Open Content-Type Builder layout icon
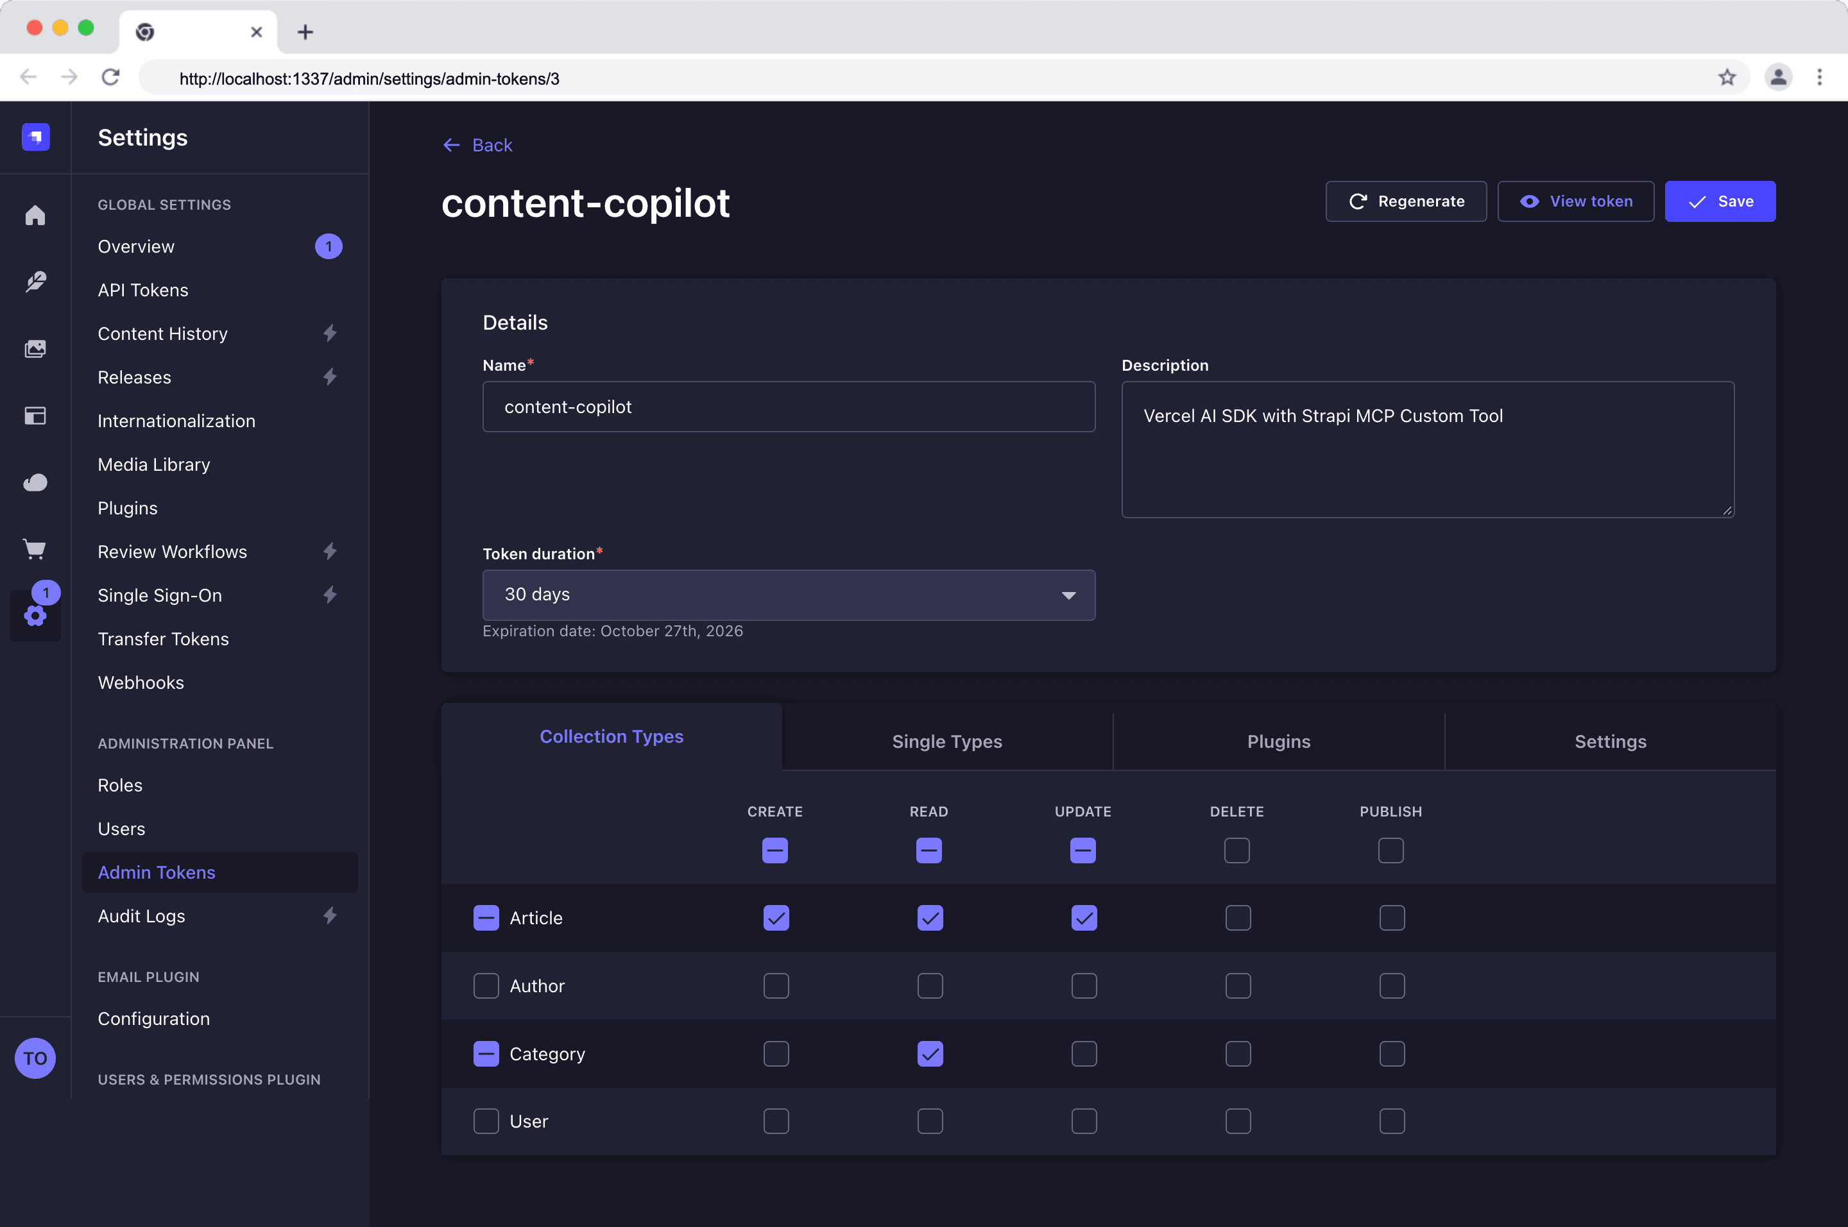 click(35, 416)
